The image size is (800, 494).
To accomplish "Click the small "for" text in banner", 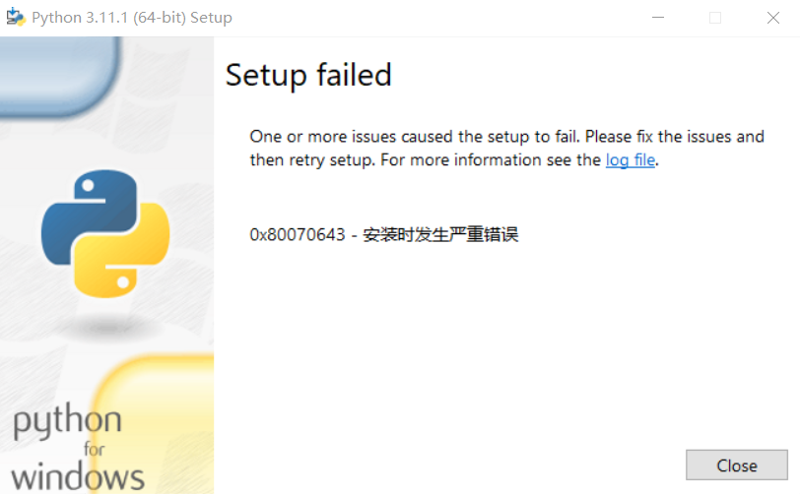I will click(95, 449).
